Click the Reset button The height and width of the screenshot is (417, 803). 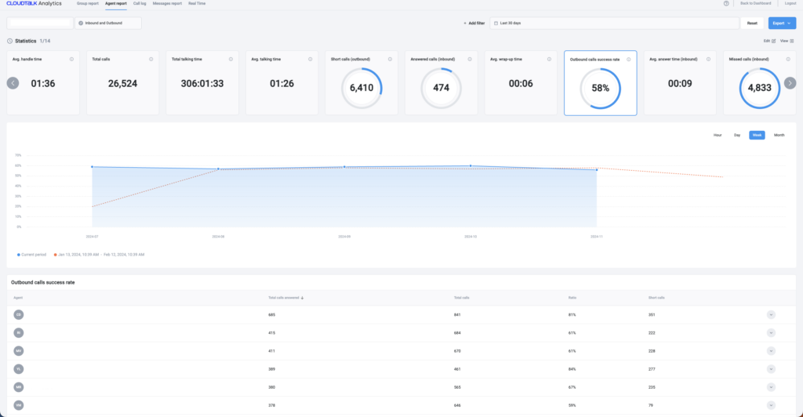pyautogui.click(x=752, y=23)
